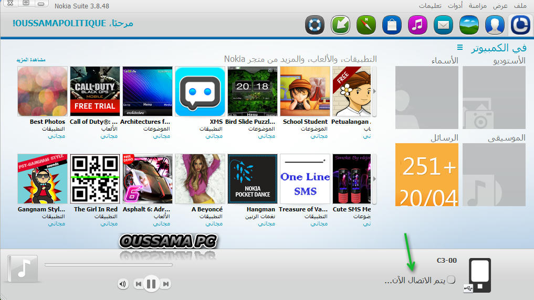Open the Gallery landscape icon
Screen dimensions: 534x300
click(x=469, y=25)
